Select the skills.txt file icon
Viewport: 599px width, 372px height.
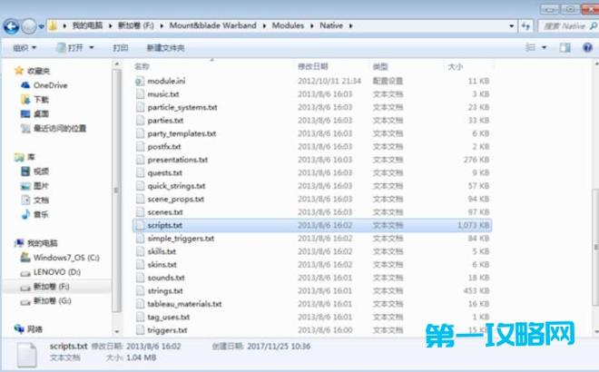(x=140, y=251)
